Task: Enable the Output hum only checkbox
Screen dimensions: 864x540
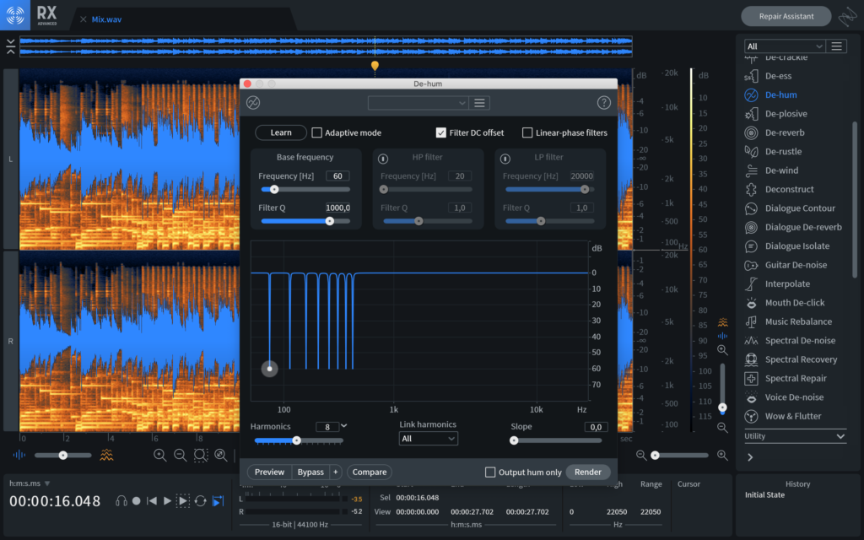Action: tap(490, 472)
